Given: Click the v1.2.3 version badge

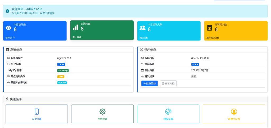Looking at the screenshot, I should [195, 64].
